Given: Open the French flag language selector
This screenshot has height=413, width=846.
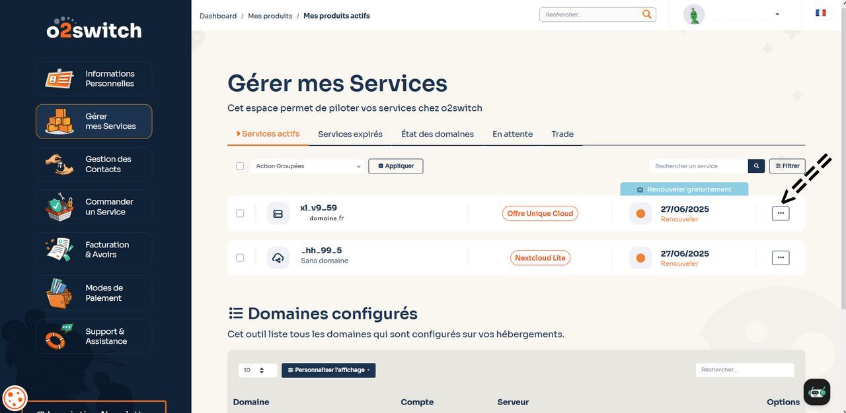Looking at the screenshot, I should point(820,13).
